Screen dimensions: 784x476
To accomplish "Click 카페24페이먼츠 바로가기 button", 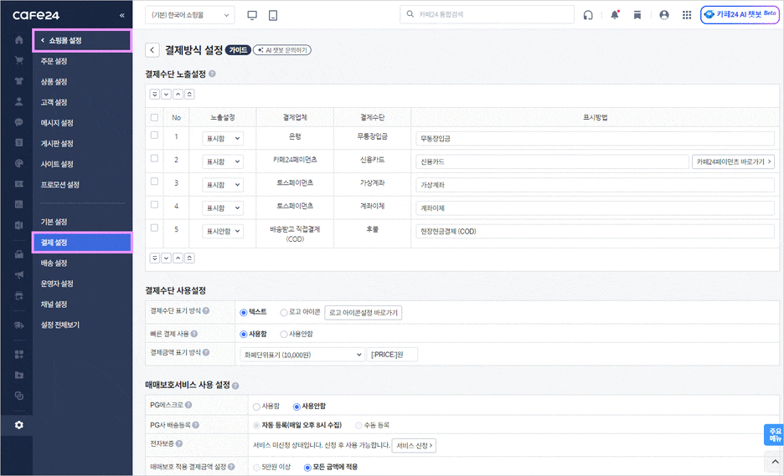I will [x=733, y=161].
